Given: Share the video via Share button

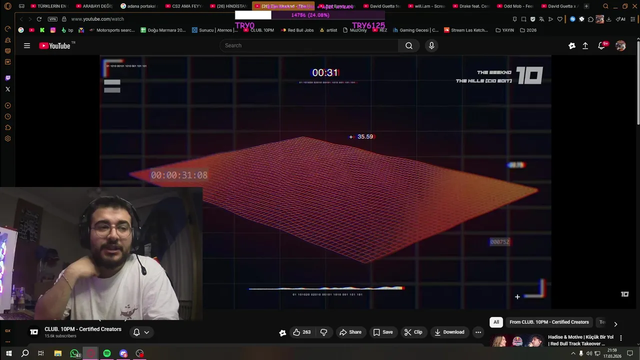Looking at the screenshot, I should pyautogui.click(x=350, y=332).
